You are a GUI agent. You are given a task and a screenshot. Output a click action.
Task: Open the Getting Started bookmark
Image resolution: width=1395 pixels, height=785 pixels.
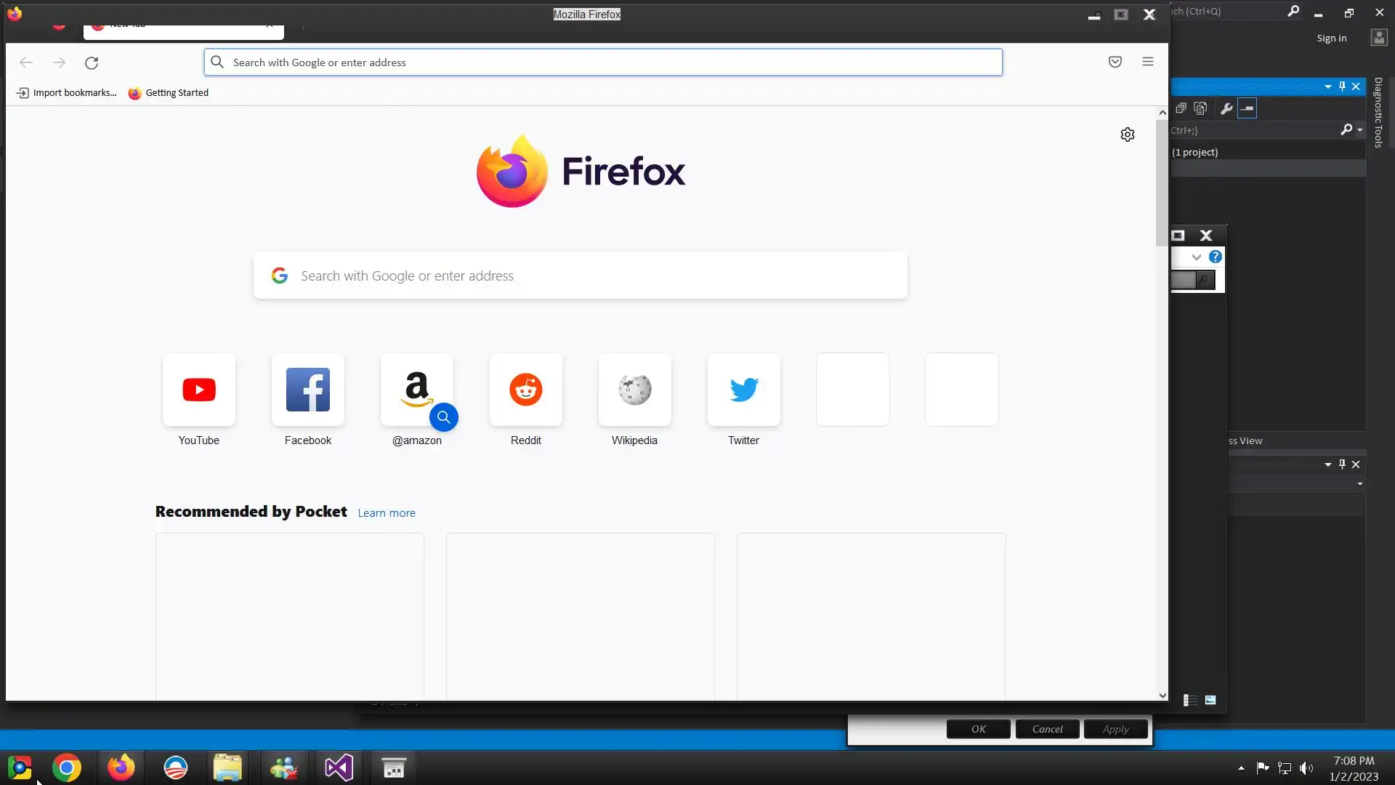click(169, 92)
